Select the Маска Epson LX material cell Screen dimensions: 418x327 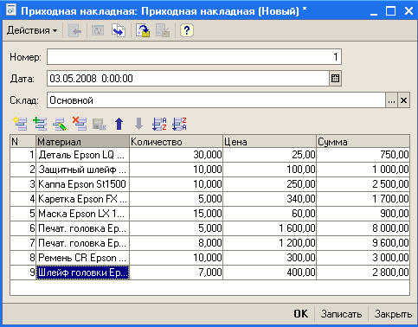click(x=82, y=214)
